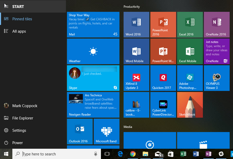Launch PowerPoint 2016 tile
The width and height of the screenshot is (233, 159).
point(163,24)
